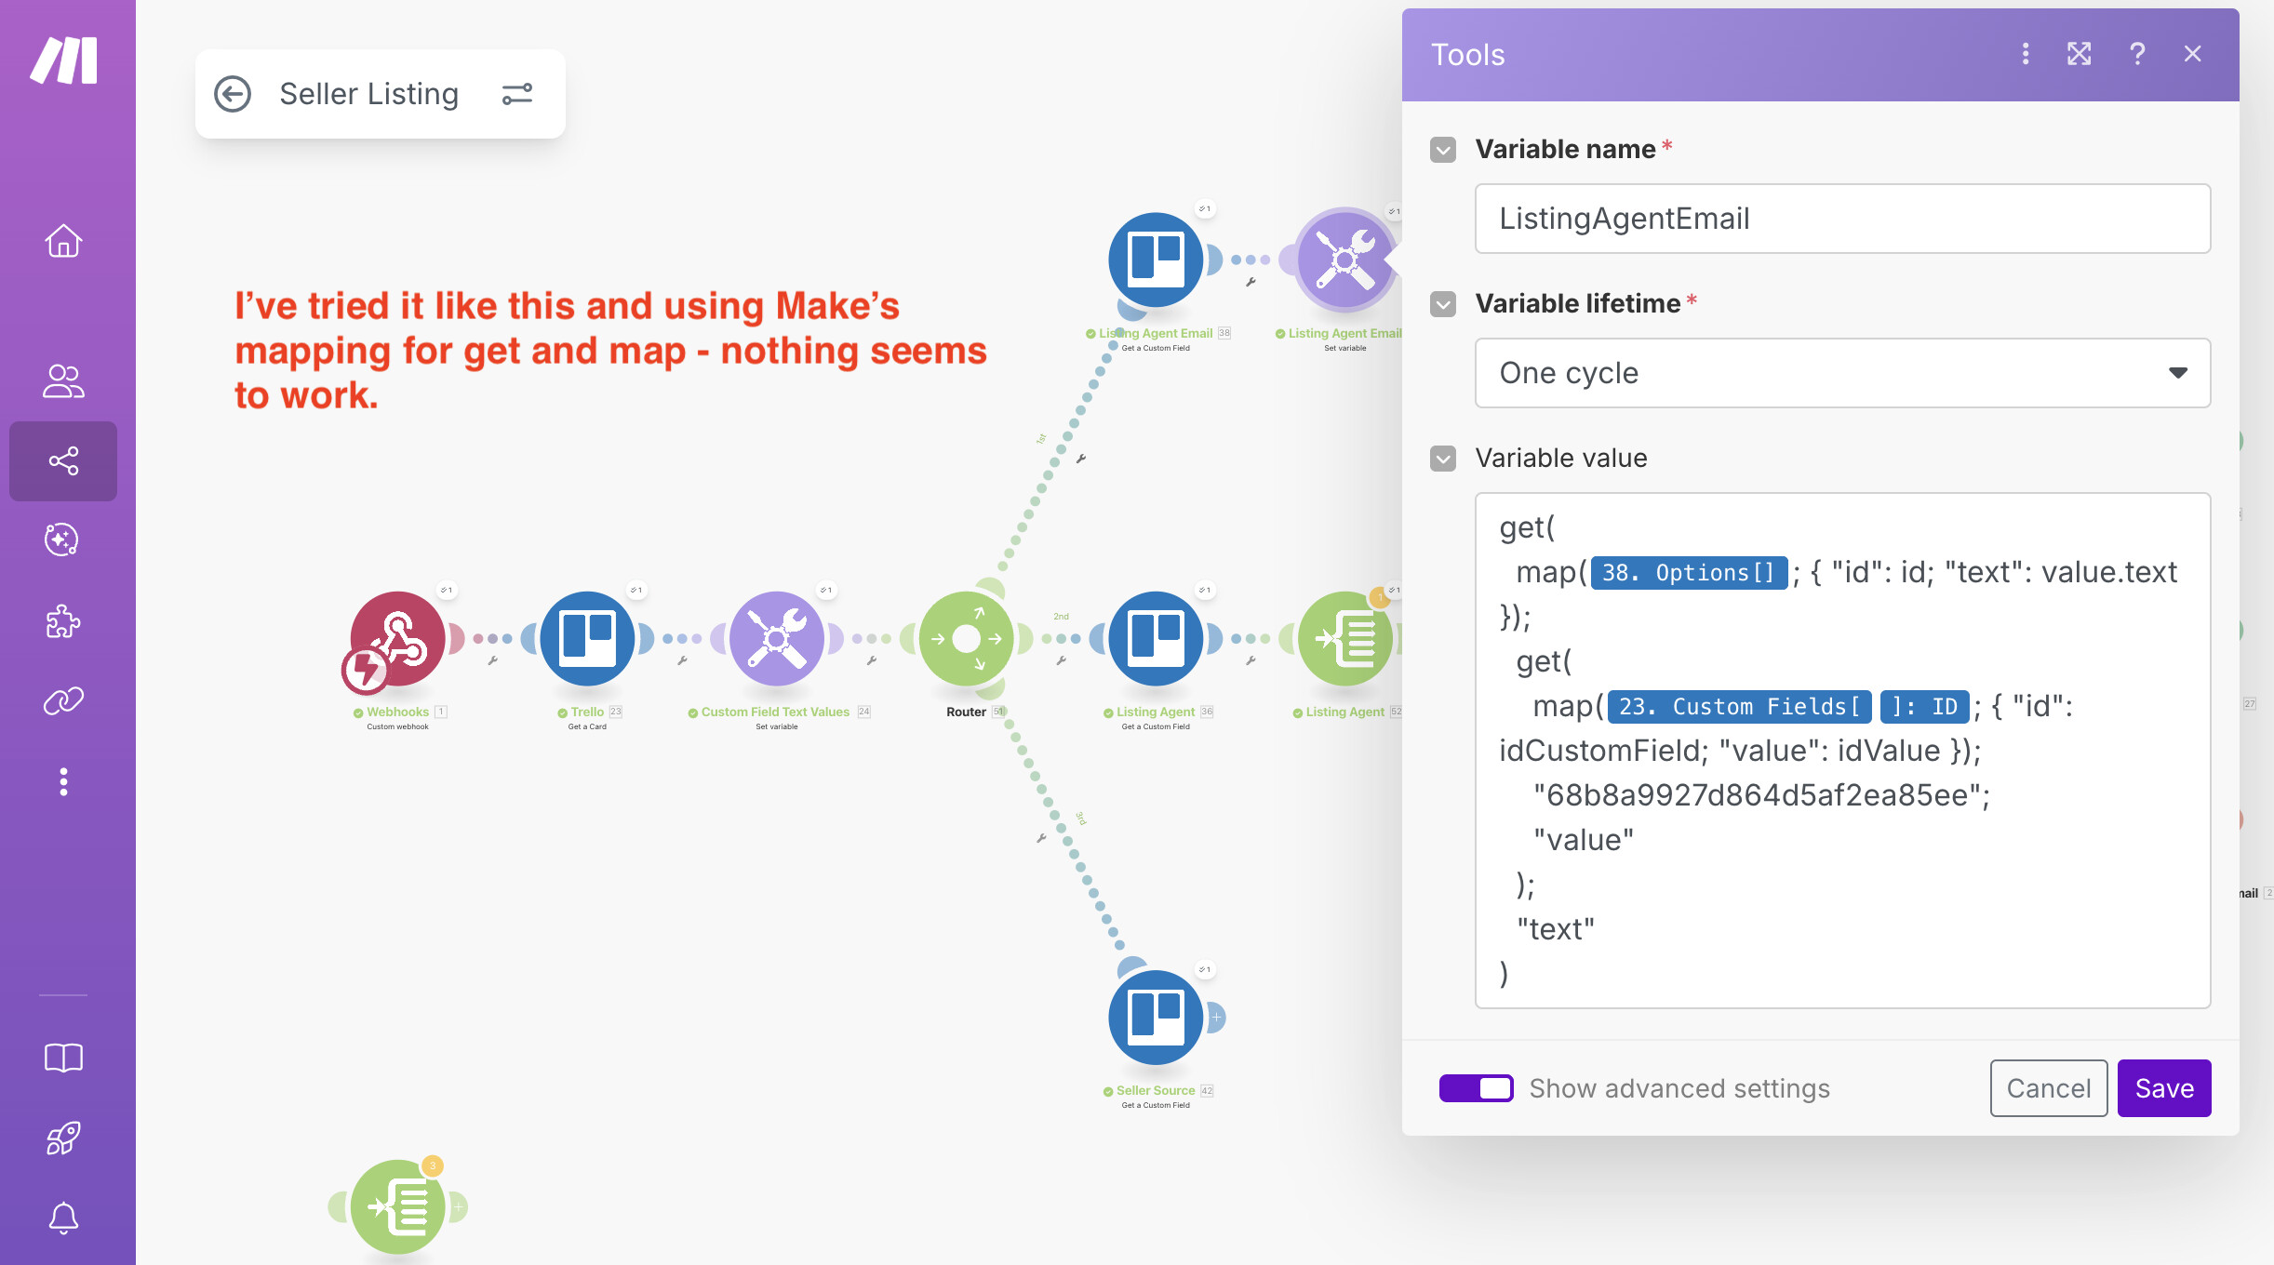This screenshot has width=2274, height=1265.
Task: Open scenario settings next to Seller Listing
Action: click(x=517, y=94)
